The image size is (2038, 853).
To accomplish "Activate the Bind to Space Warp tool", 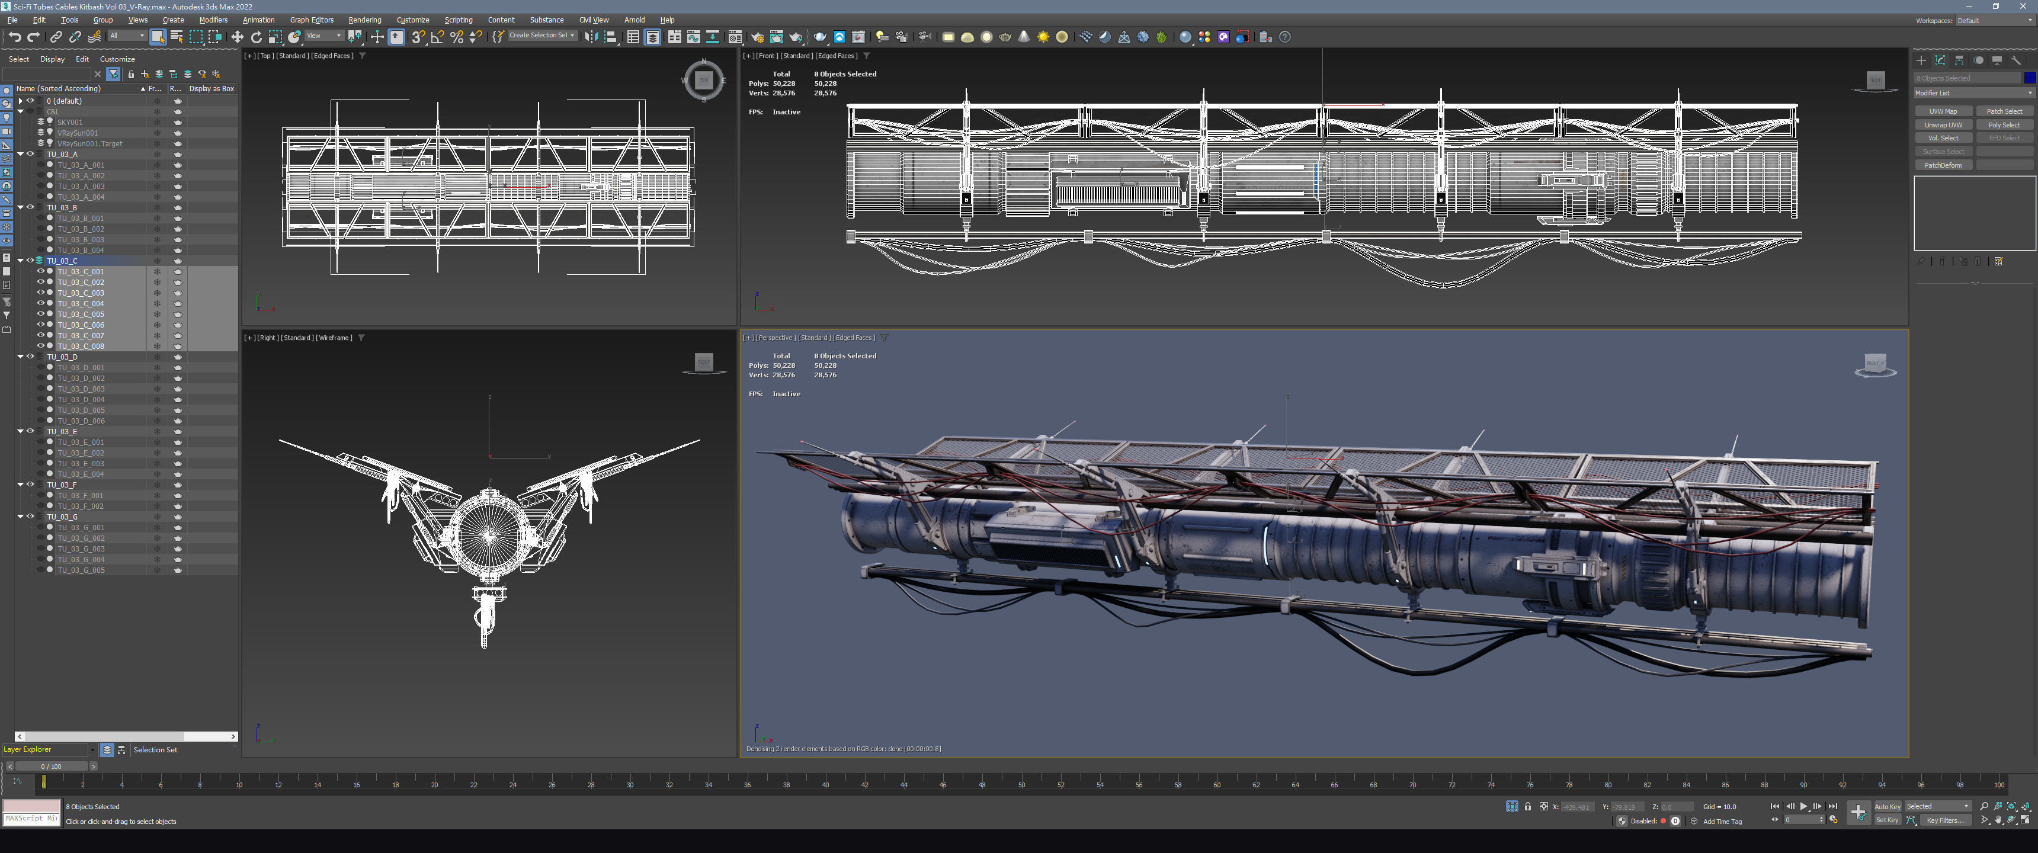I will [94, 36].
